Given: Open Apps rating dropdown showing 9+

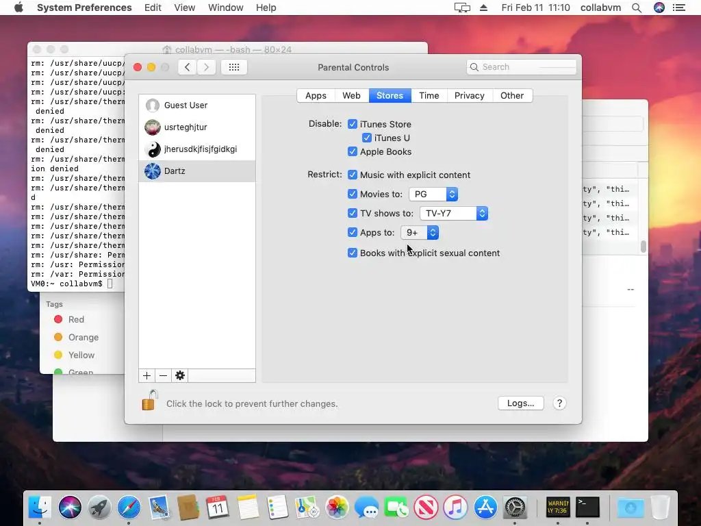Looking at the screenshot, I should (420, 233).
